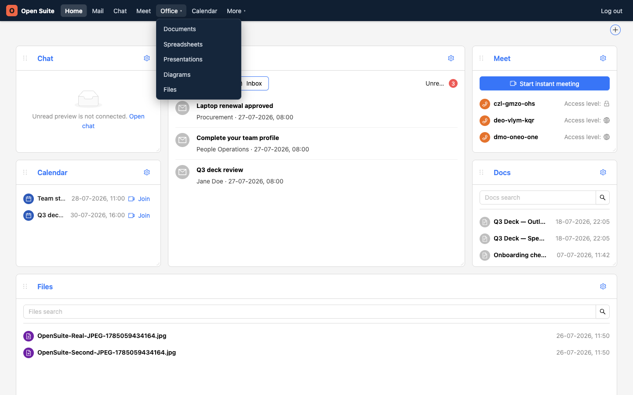Open Mail in the top navigation
Image resolution: width=633 pixels, height=395 pixels.
[x=98, y=11]
